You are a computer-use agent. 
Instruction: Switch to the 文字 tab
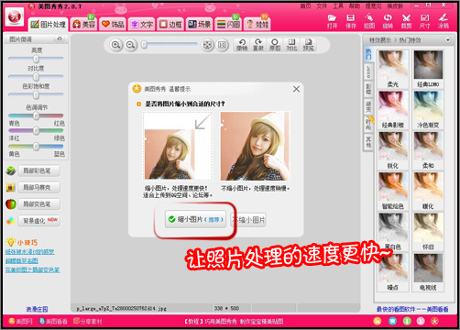[141, 24]
